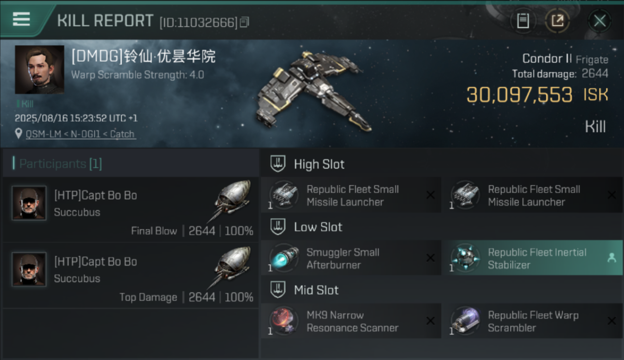Click first Republic Fleet Small Missile Launcher icon
The width and height of the screenshot is (624, 360).
point(284,195)
